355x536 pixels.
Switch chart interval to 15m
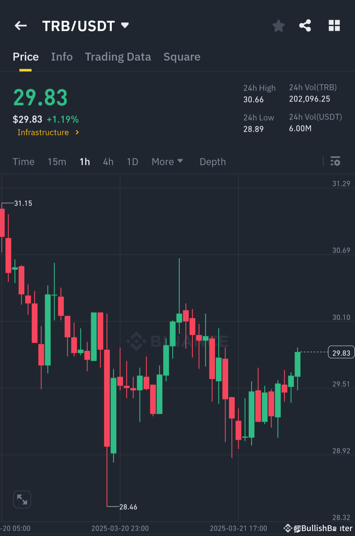coord(57,161)
